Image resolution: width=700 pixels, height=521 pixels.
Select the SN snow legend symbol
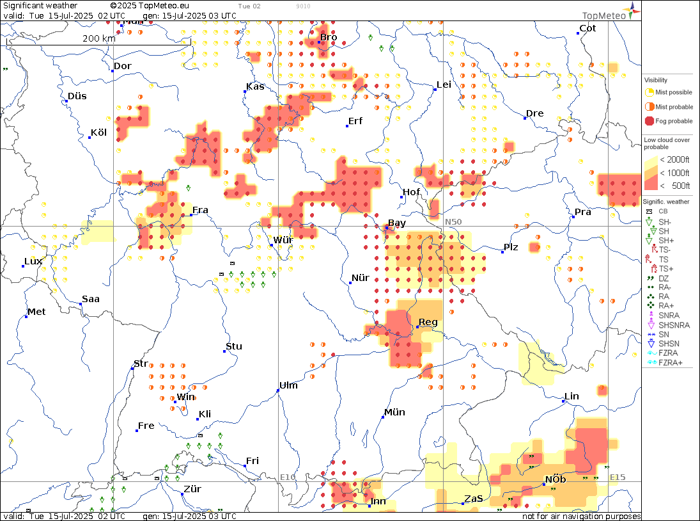tap(651, 334)
